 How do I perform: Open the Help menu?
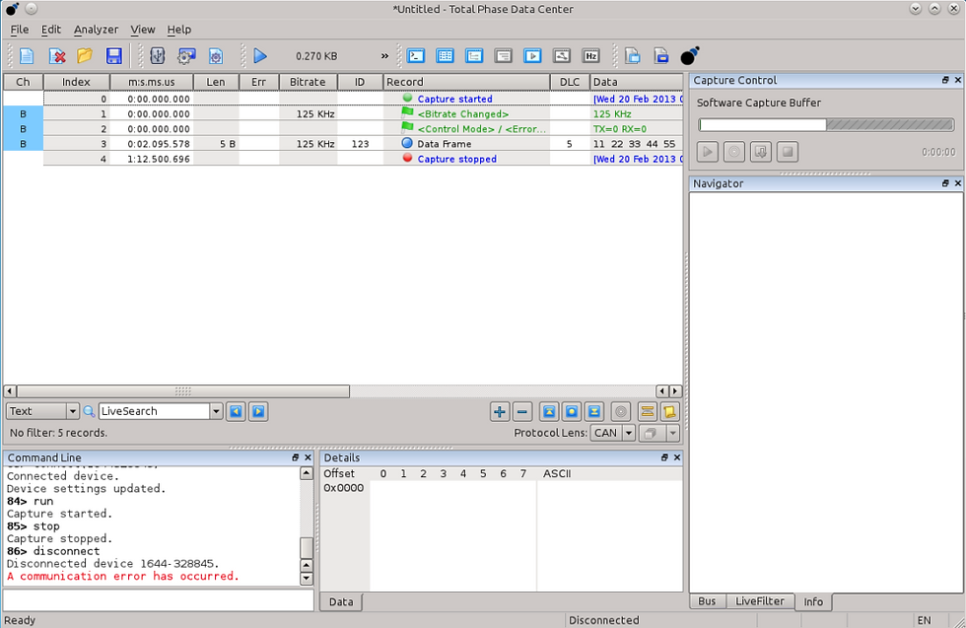[179, 29]
